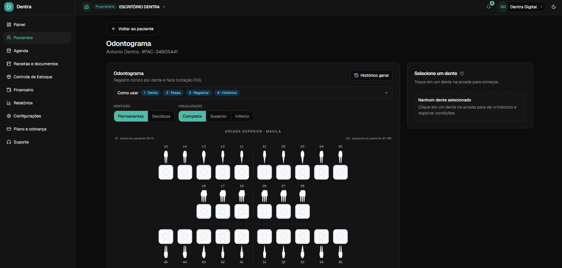Switch dentition to Decíduos
The image size is (562, 268).
[x=161, y=116]
